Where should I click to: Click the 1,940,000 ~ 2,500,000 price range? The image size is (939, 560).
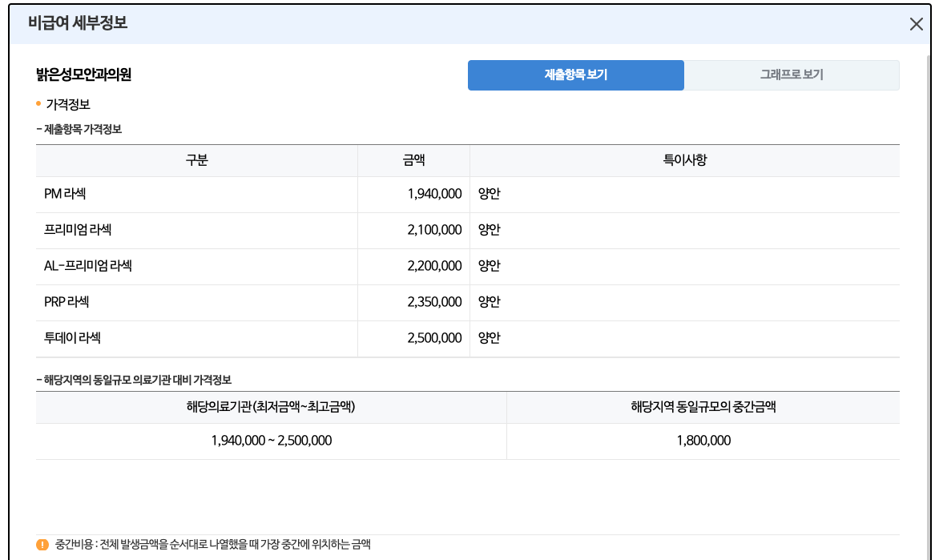[272, 441]
